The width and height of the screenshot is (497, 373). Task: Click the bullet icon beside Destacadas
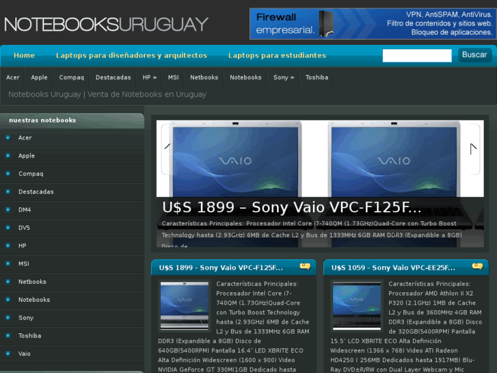pyautogui.click(x=8, y=192)
